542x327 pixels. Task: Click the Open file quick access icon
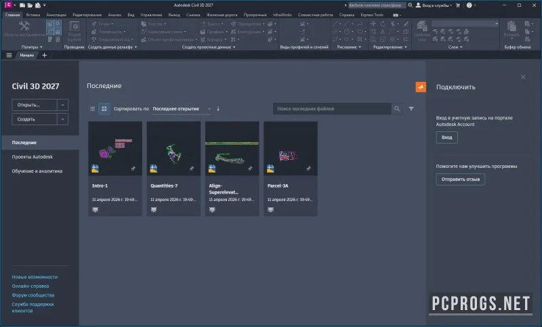coord(30,5)
